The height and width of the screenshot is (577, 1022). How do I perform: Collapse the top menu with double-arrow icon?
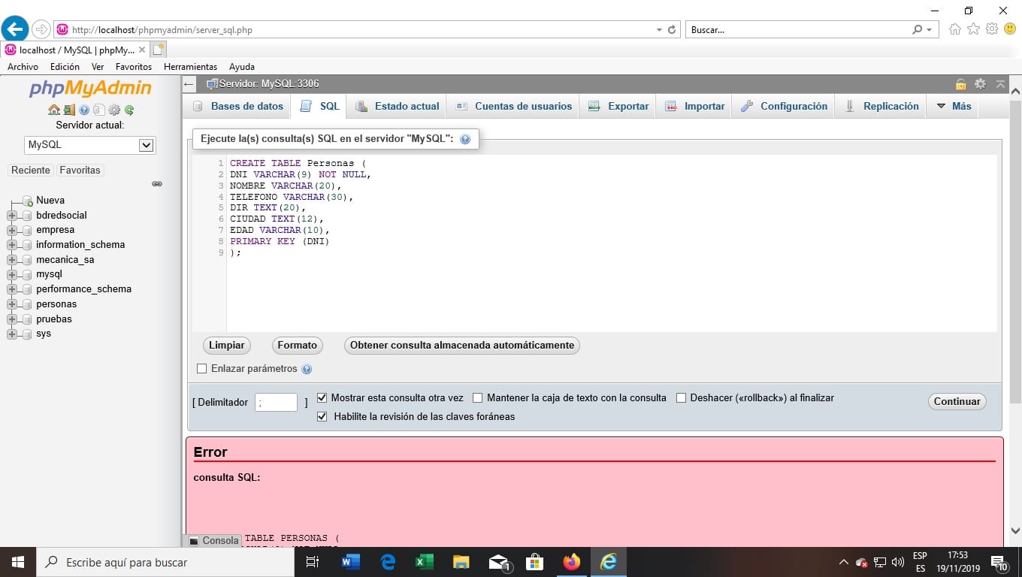pyautogui.click(x=999, y=84)
